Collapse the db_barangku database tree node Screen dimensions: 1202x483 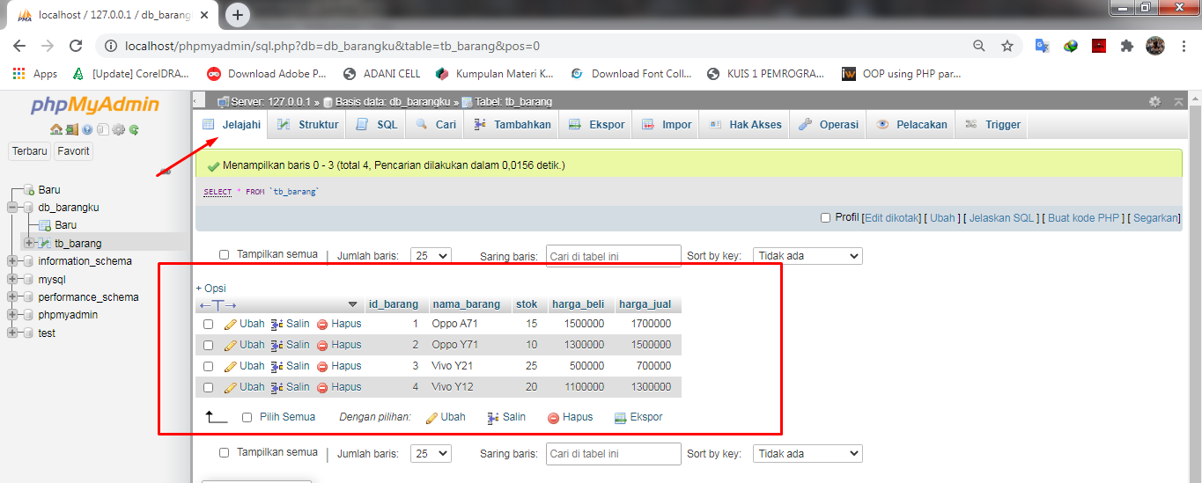(x=12, y=208)
